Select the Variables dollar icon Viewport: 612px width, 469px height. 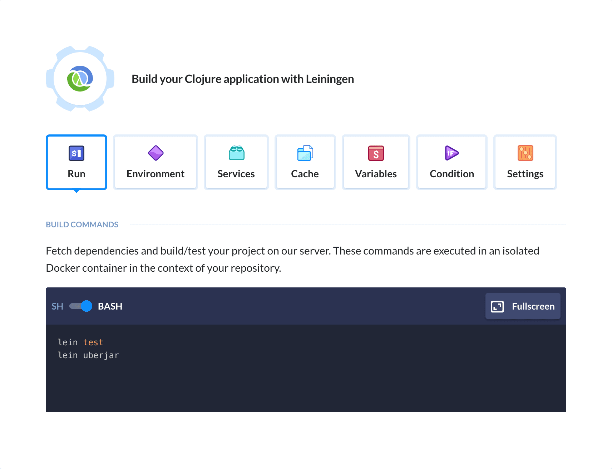[x=376, y=153]
